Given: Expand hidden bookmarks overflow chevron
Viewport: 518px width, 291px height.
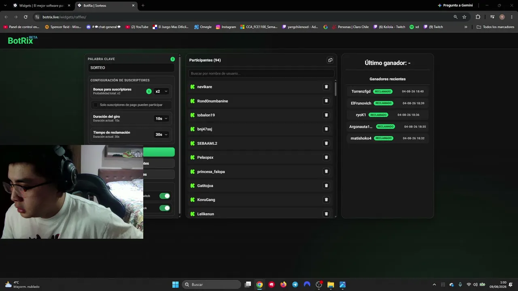Looking at the screenshot, I should (x=466, y=27).
